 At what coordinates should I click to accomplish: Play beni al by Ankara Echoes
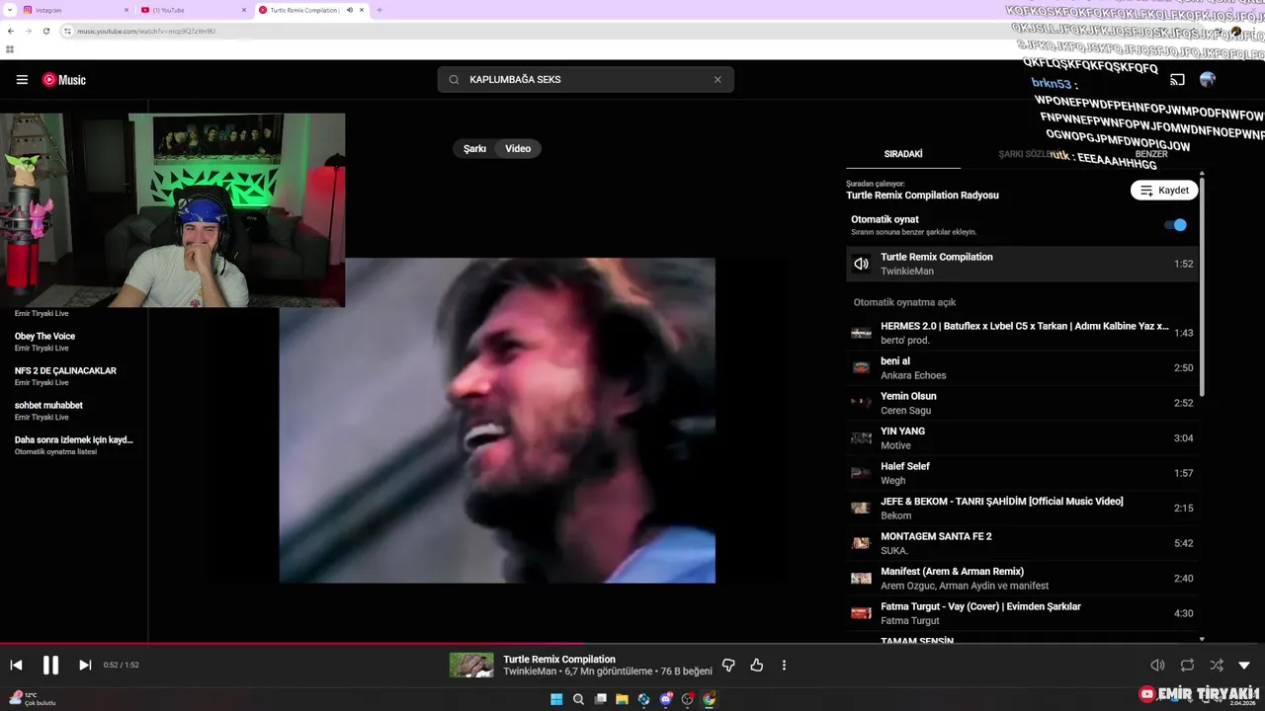click(1023, 368)
